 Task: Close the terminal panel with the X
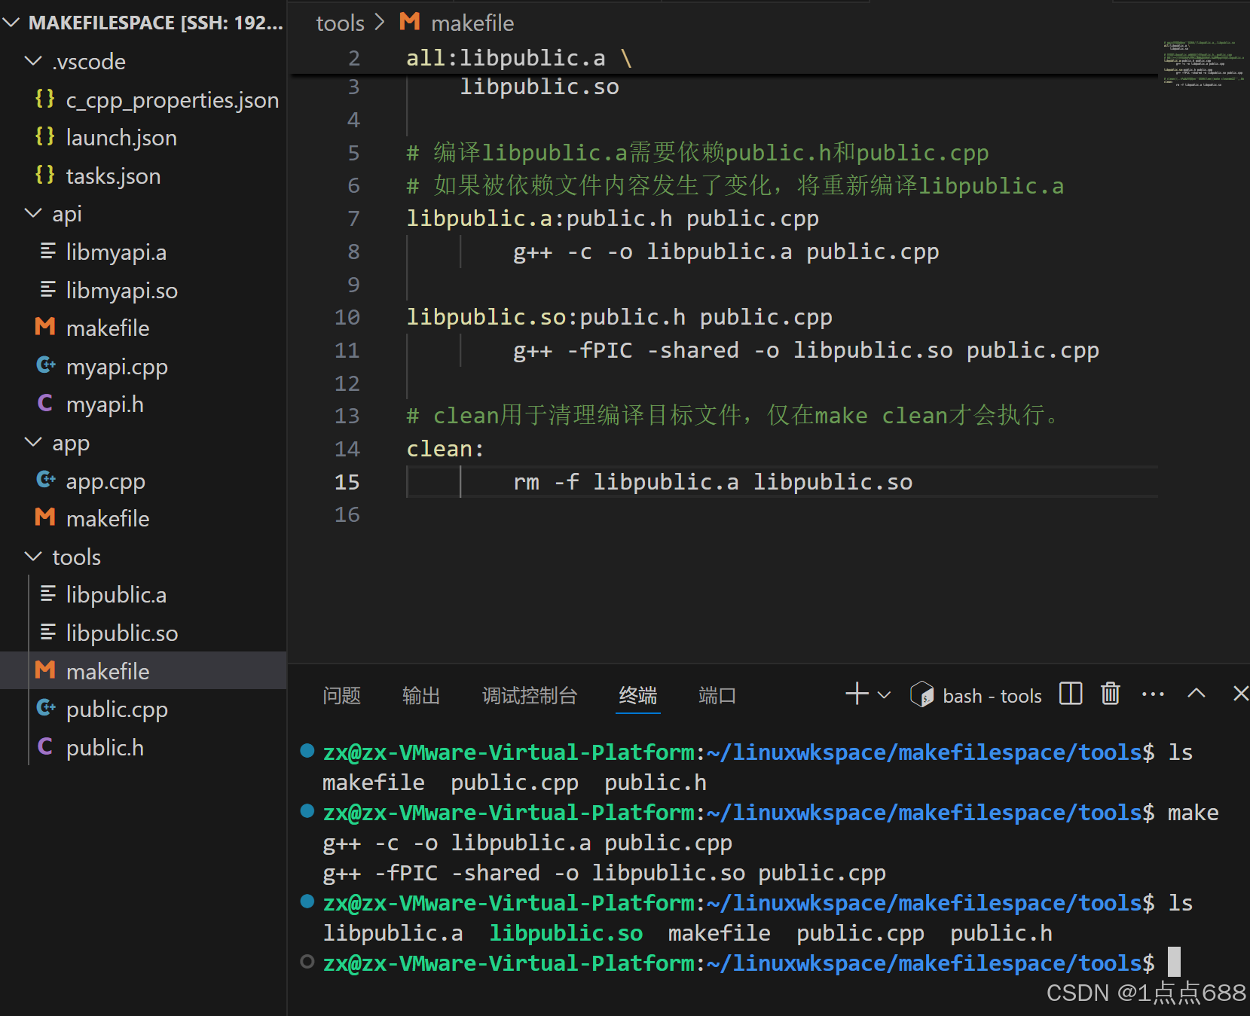tap(1239, 693)
